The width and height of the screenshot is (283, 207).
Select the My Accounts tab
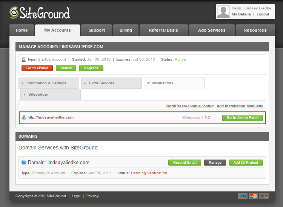[x=57, y=30]
